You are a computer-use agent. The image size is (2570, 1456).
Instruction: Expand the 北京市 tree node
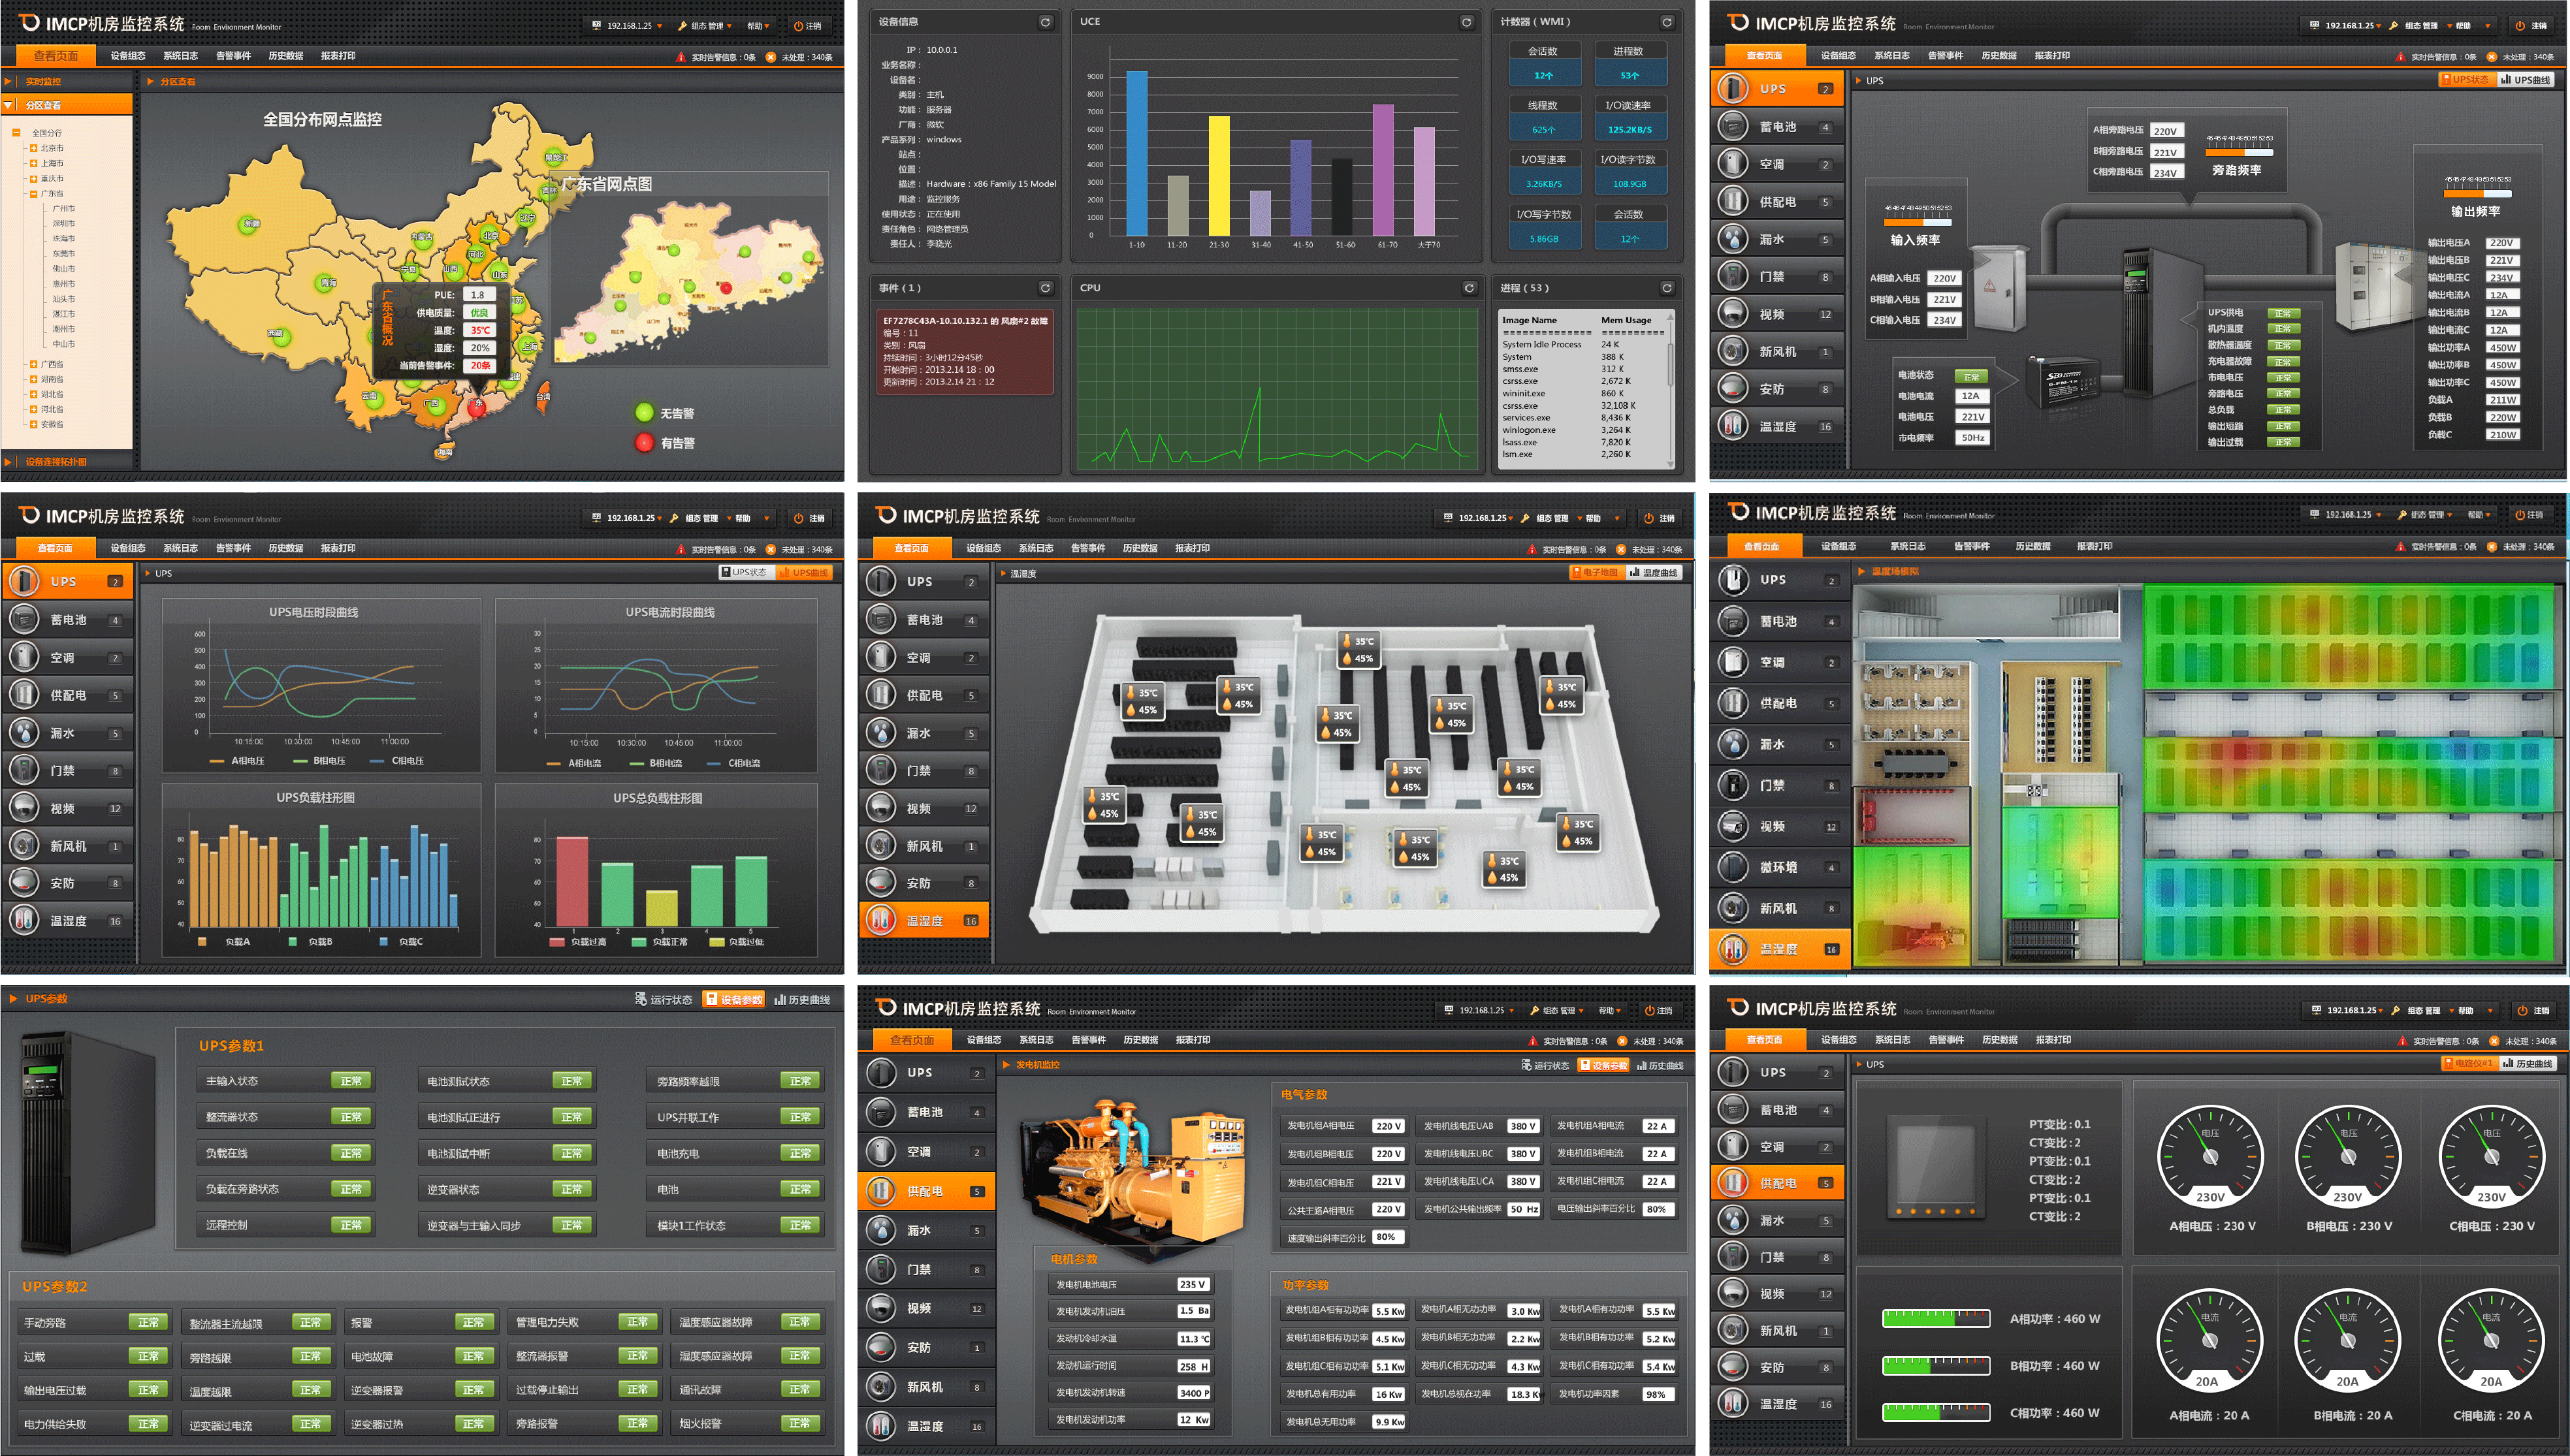(33, 148)
